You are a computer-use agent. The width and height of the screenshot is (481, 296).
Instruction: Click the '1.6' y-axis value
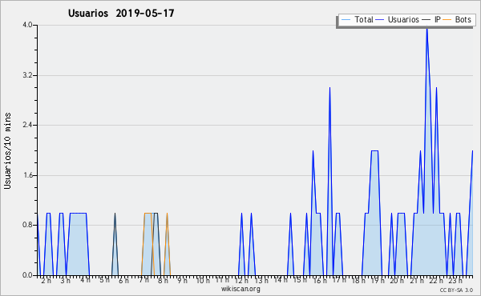tap(27, 175)
